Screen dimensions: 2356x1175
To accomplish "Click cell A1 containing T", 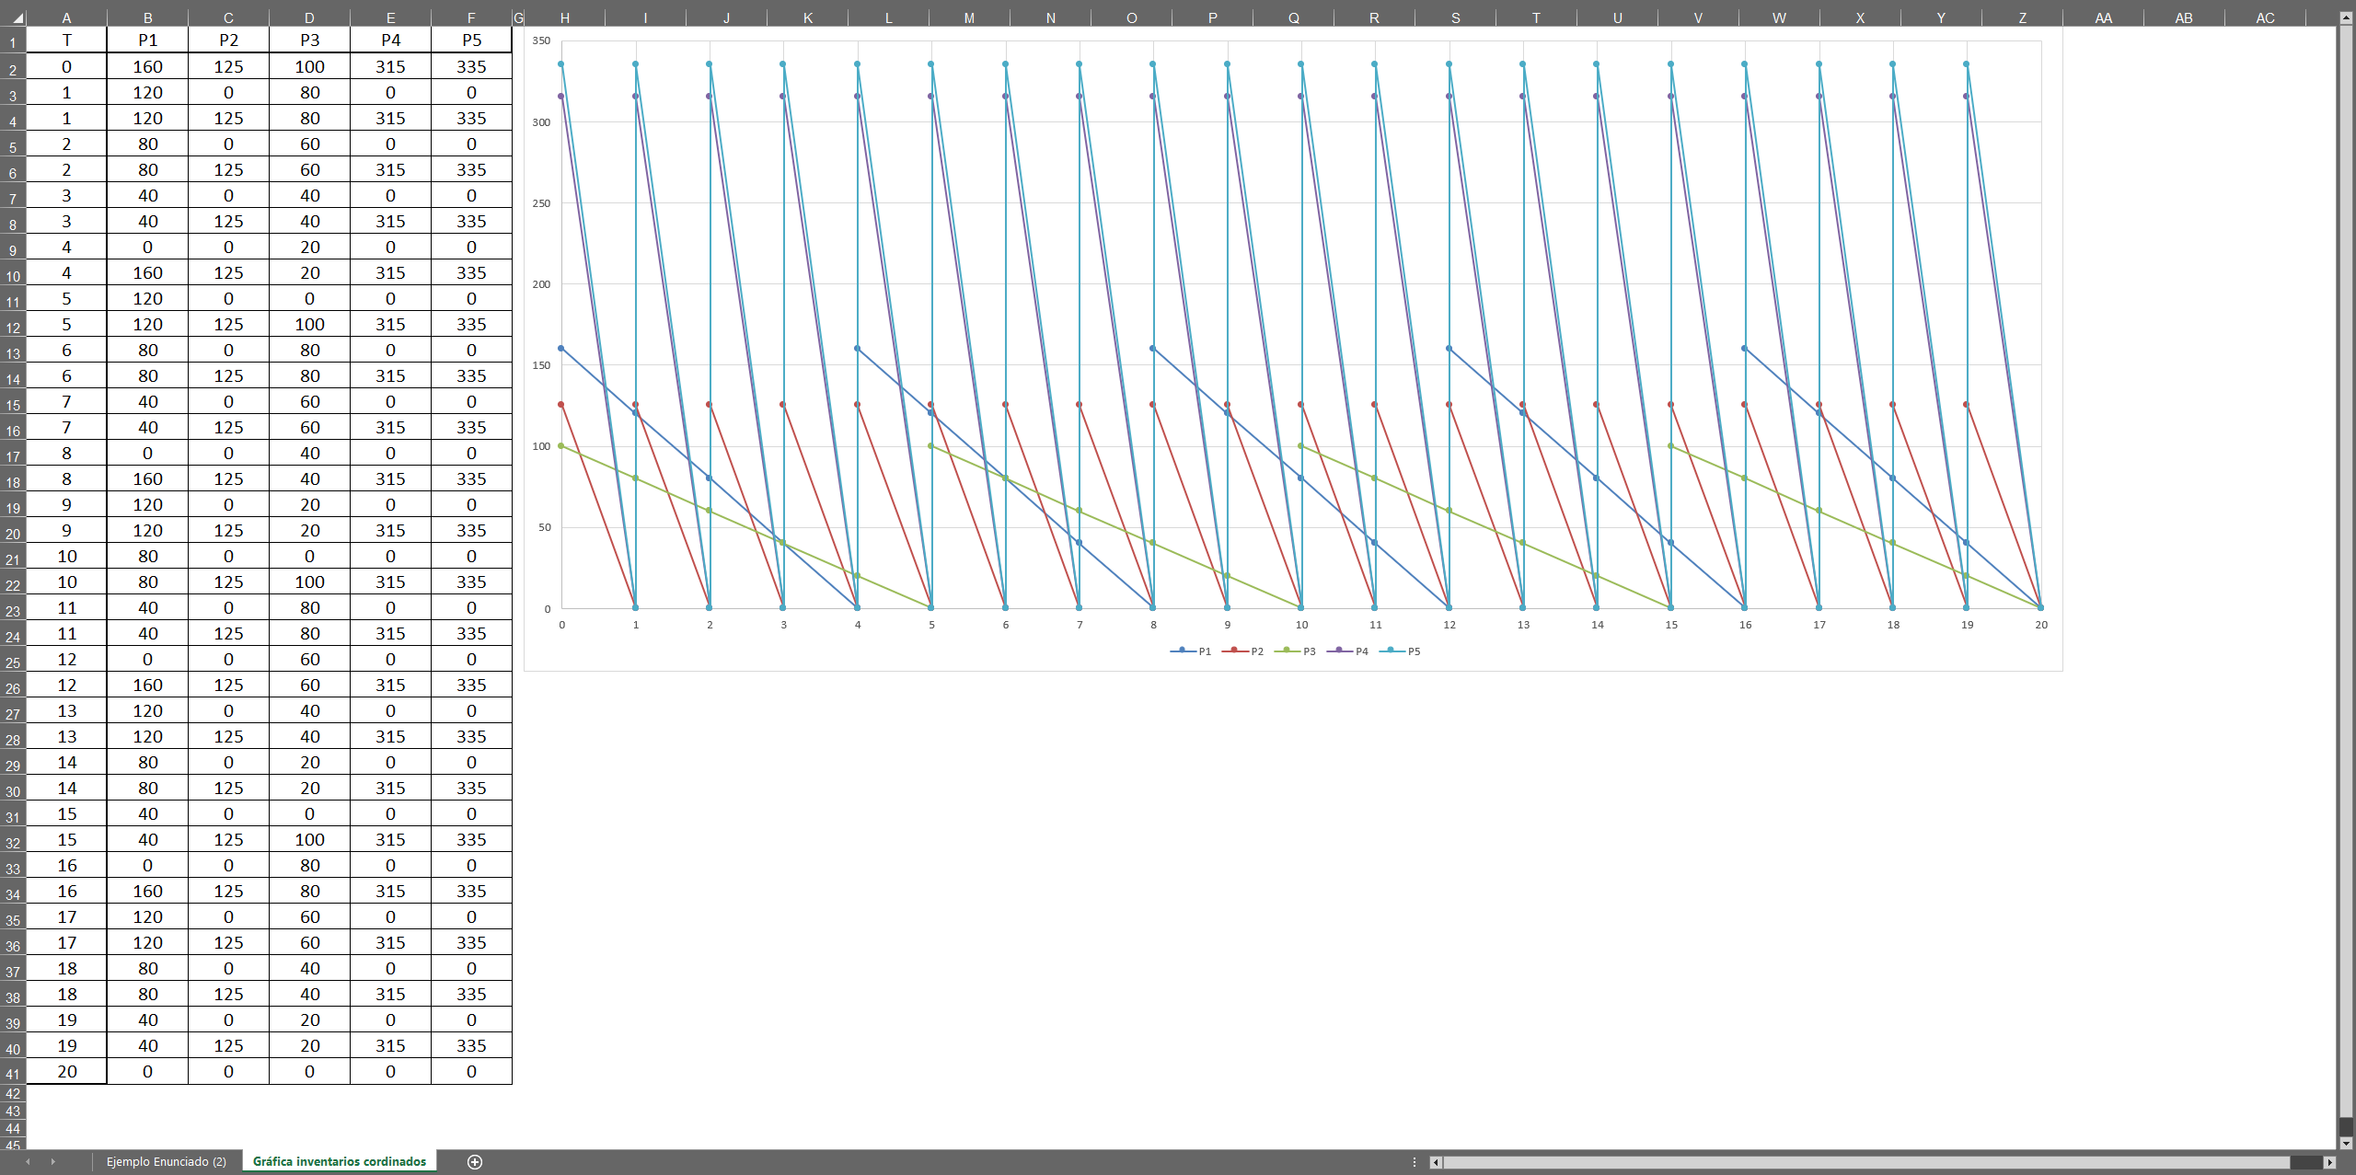I will tap(66, 40).
